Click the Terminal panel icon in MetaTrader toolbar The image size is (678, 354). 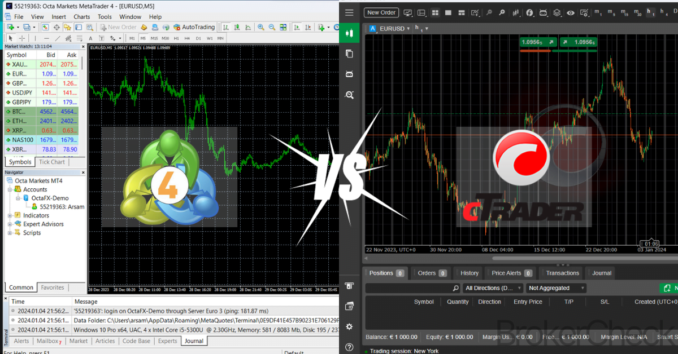tap(79, 27)
